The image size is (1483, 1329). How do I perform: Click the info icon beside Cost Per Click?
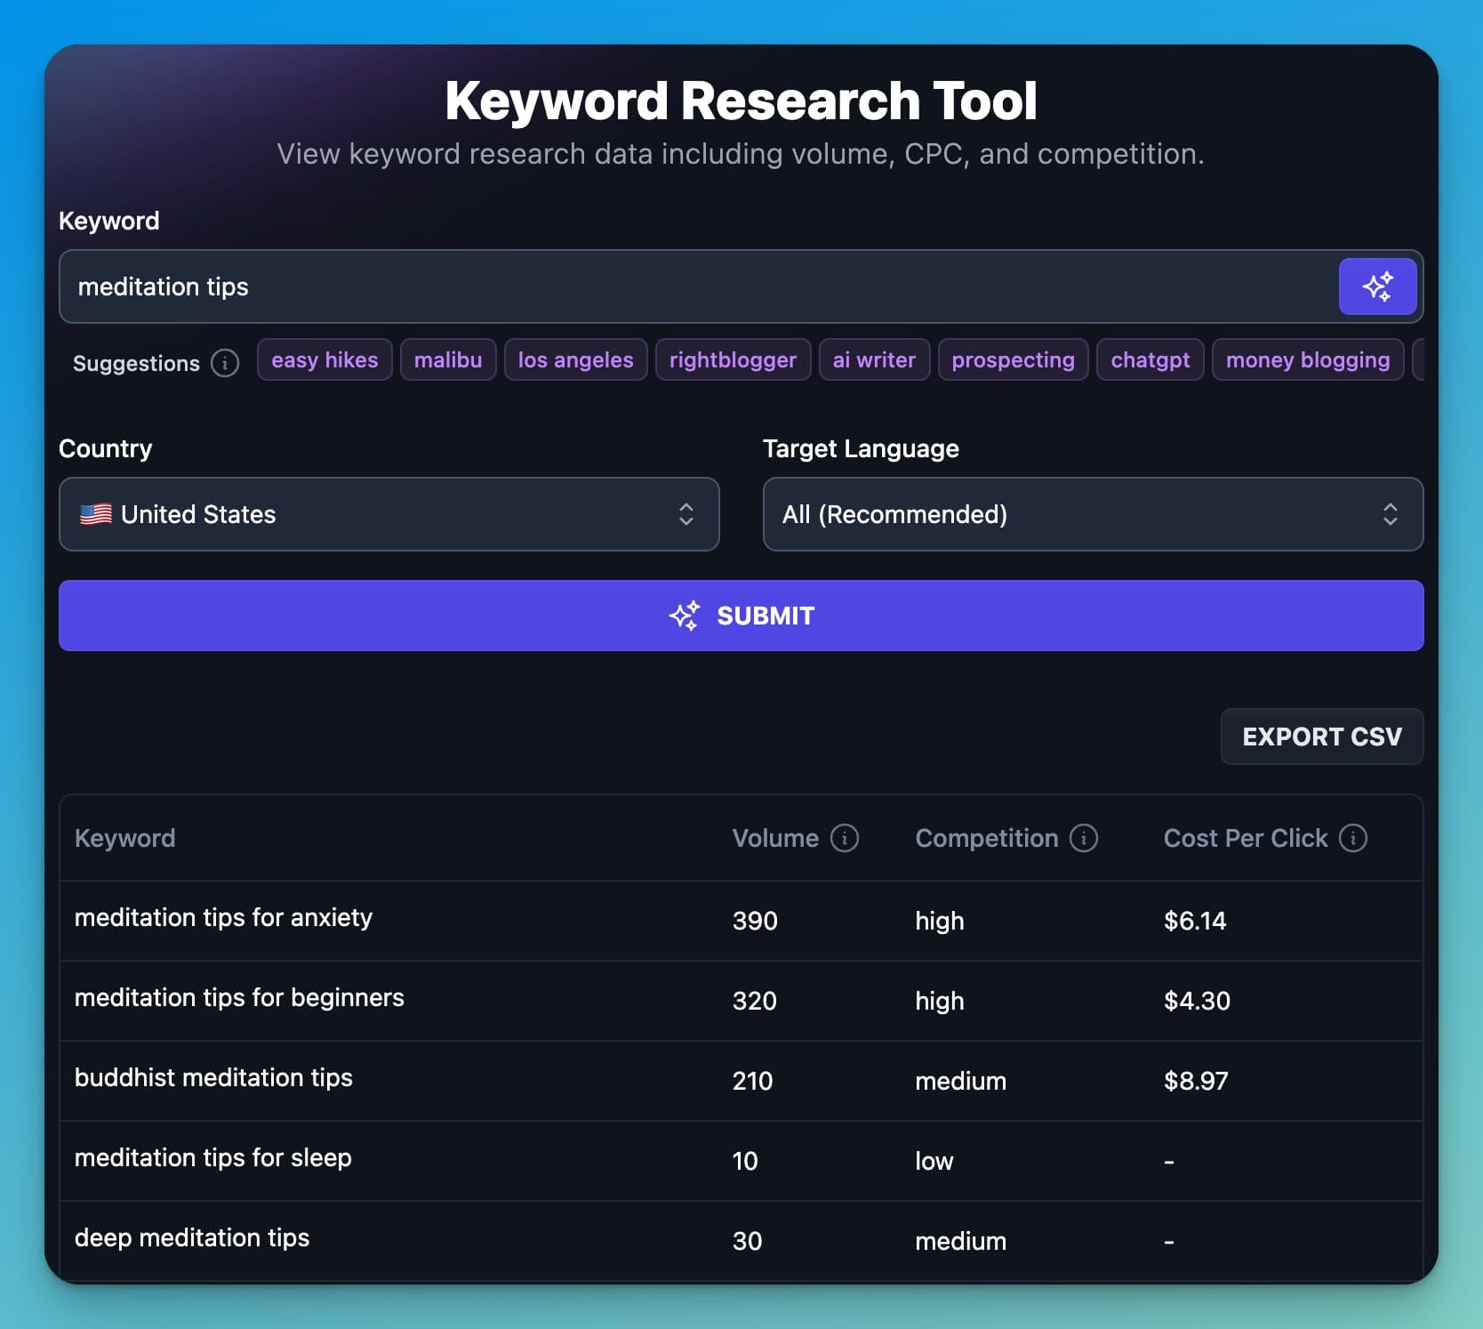pos(1353,837)
